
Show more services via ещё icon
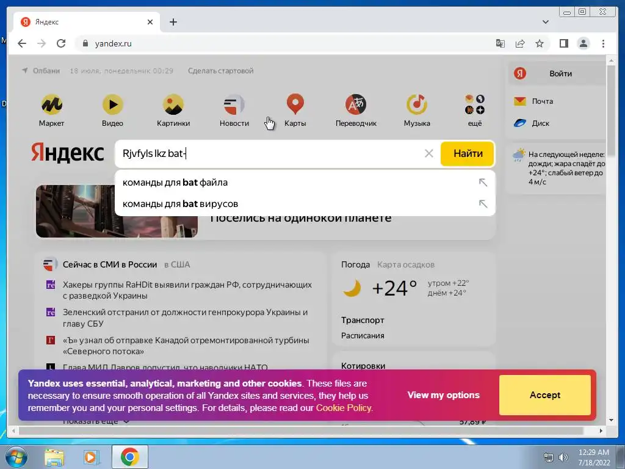(x=475, y=104)
